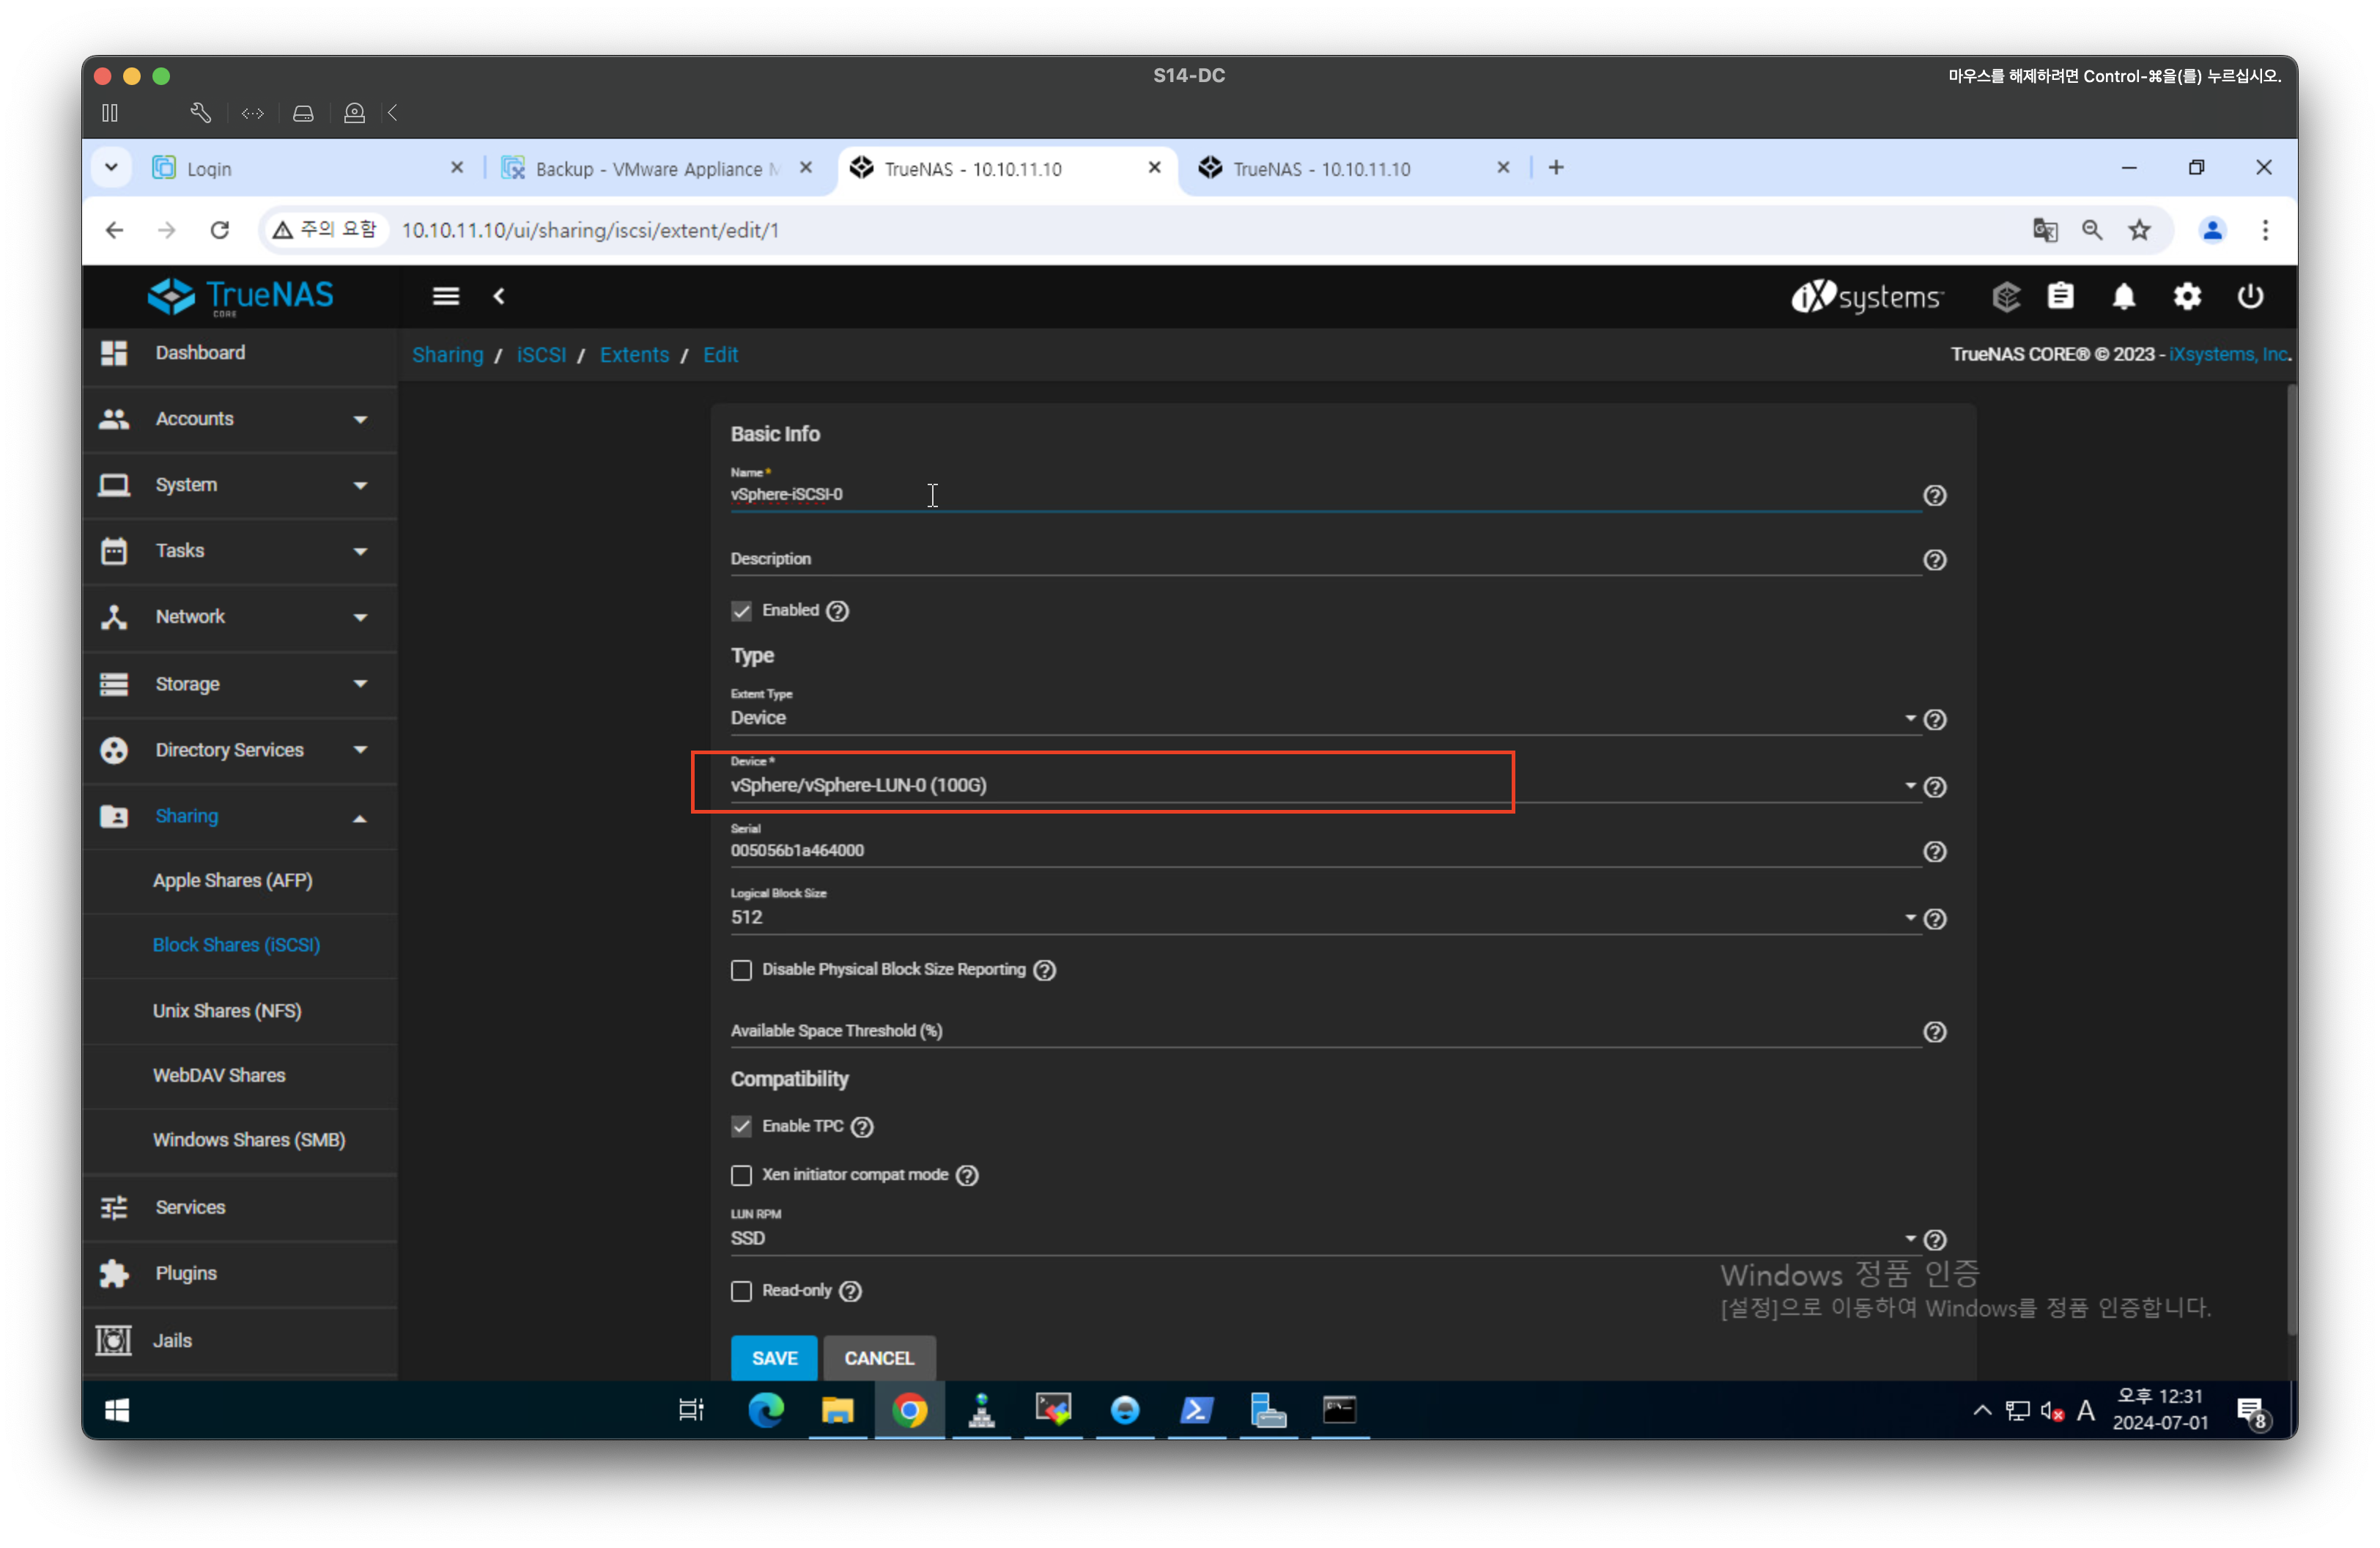This screenshot has height=1548, width=2380.
Task: Click help icon next to Serial field
Action: pyautogui.click(x=1934, y=852)
